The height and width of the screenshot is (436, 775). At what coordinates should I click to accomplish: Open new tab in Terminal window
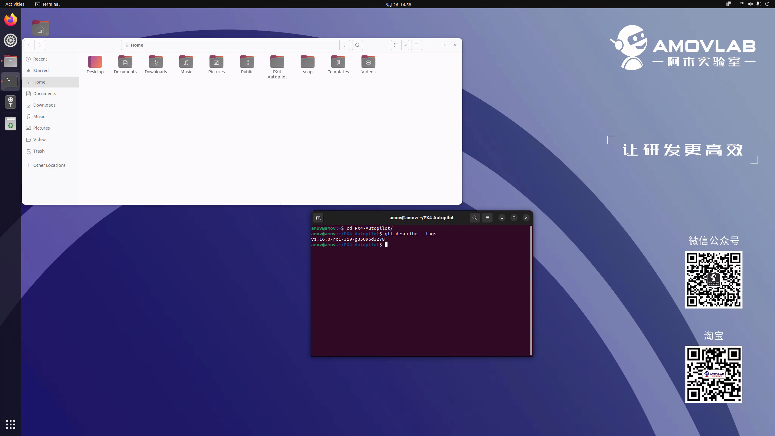pos(318,218)
